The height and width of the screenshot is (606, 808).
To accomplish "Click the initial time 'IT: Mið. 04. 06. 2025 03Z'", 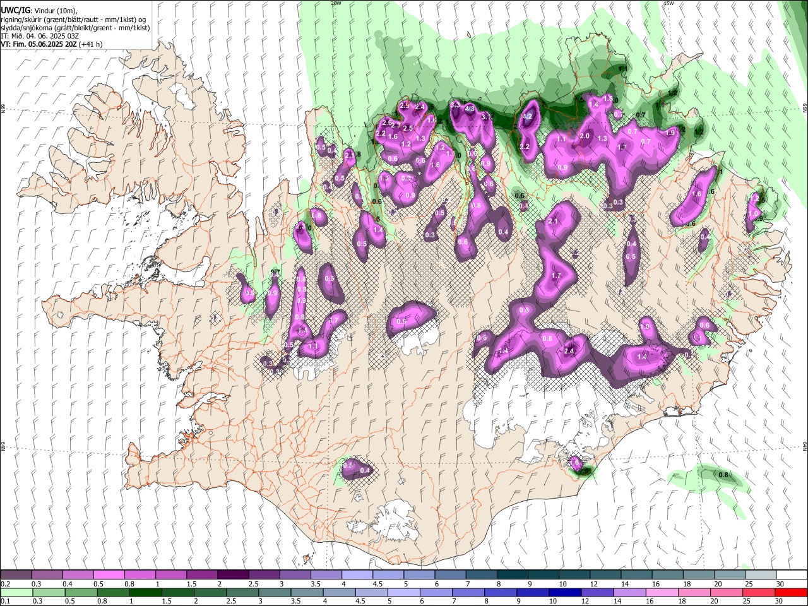I will [x=40, y=36].
